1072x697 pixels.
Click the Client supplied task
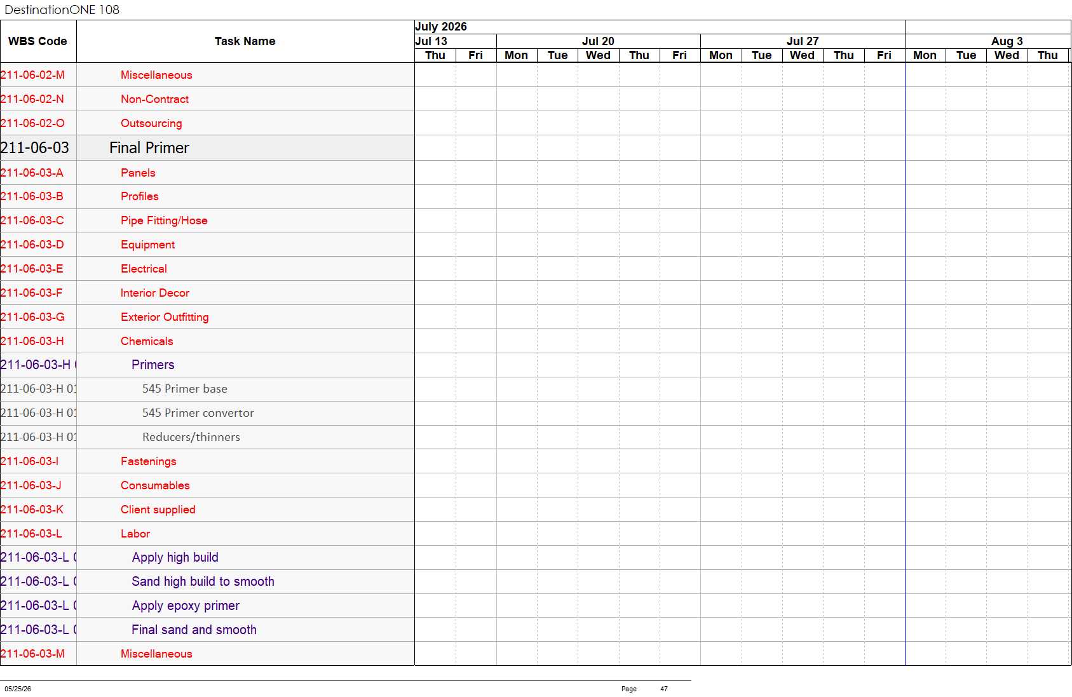tap(158, 510)
